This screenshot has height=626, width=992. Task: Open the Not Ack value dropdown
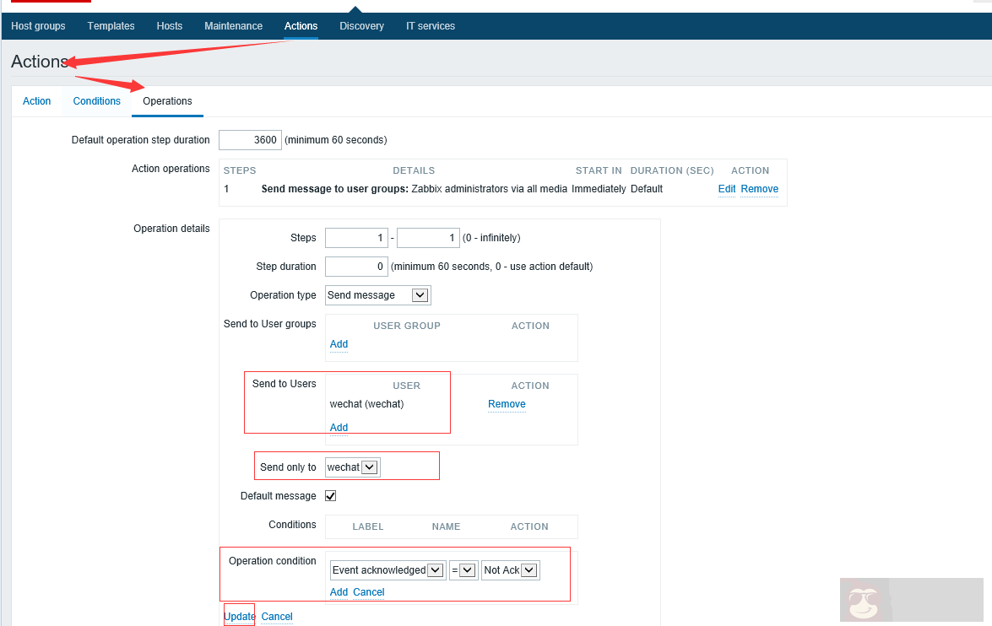(x=510, y=569)
